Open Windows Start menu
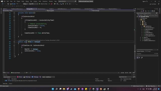 pos(53,89)
